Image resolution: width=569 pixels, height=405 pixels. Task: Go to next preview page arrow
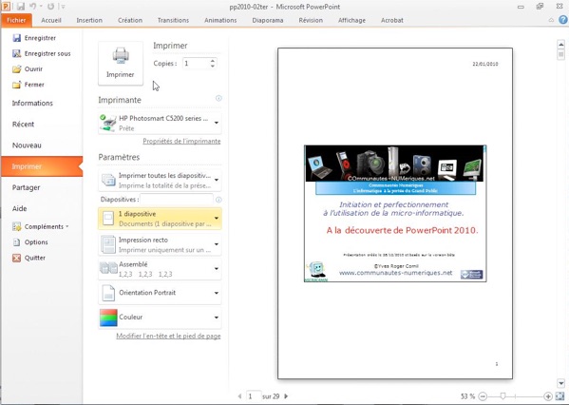pyautogui.click(x=286, y=396)
